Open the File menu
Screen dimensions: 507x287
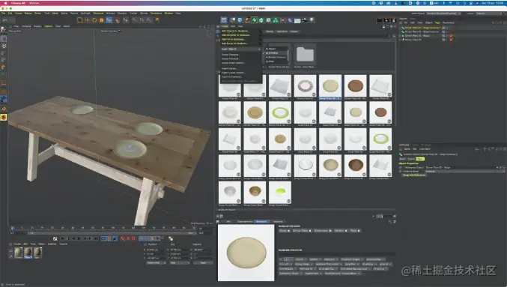click(3, 13)
